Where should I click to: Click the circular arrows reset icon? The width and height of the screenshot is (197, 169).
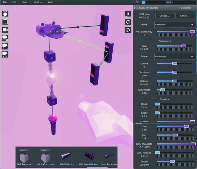[128, 22]
